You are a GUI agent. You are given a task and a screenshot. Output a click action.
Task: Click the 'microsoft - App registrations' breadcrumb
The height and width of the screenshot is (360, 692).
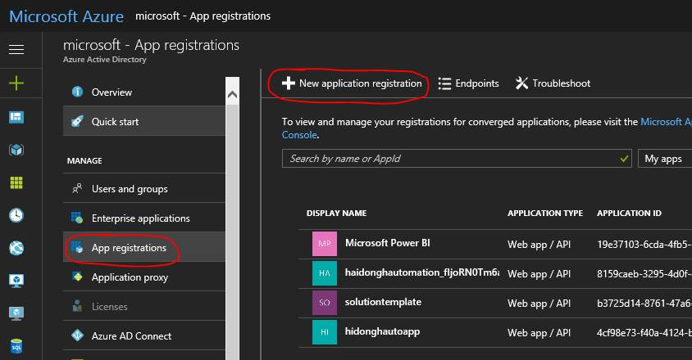(x=203, y=16)
